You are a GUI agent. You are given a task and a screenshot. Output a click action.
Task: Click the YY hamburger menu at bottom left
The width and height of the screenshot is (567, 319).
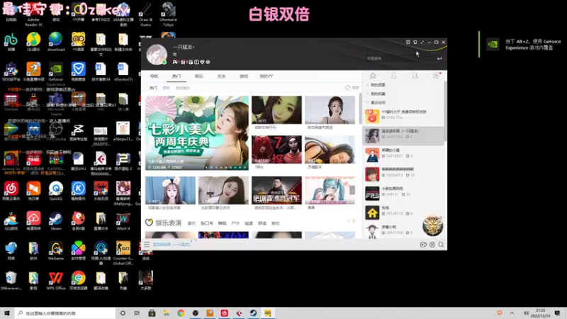(x=147, y=245)
